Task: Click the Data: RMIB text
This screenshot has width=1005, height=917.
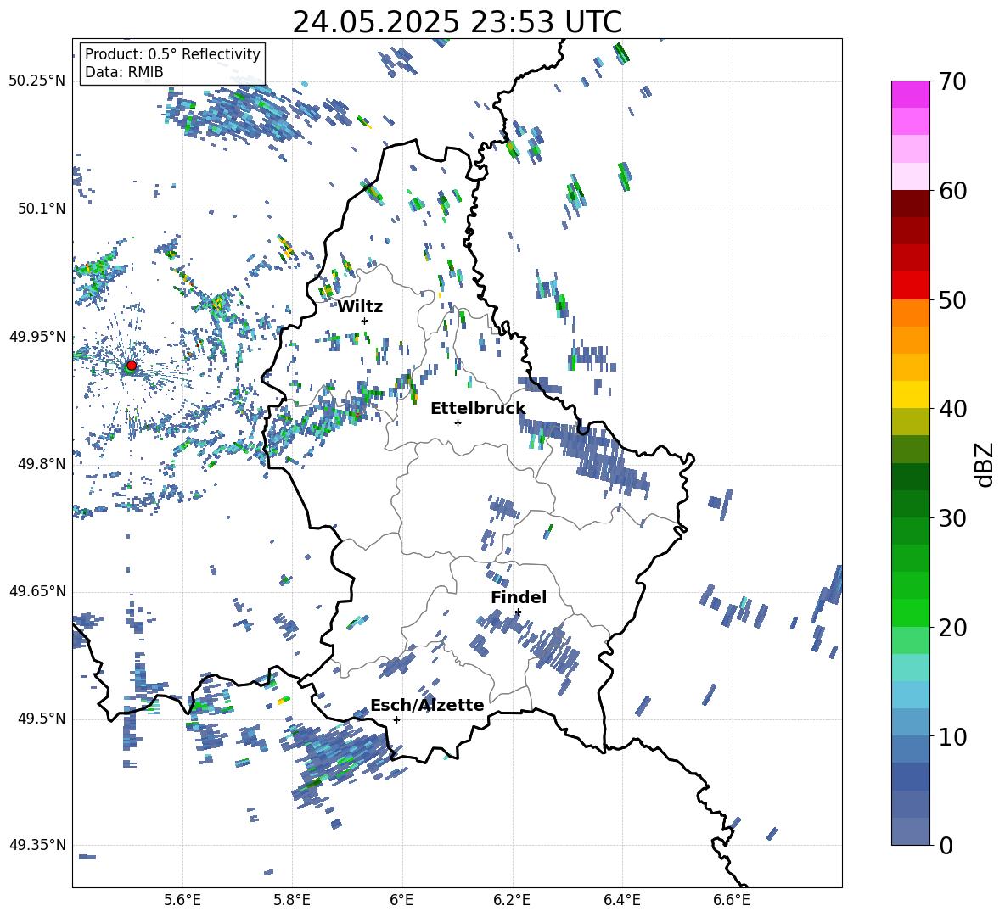Action: [x=124, y=72]
